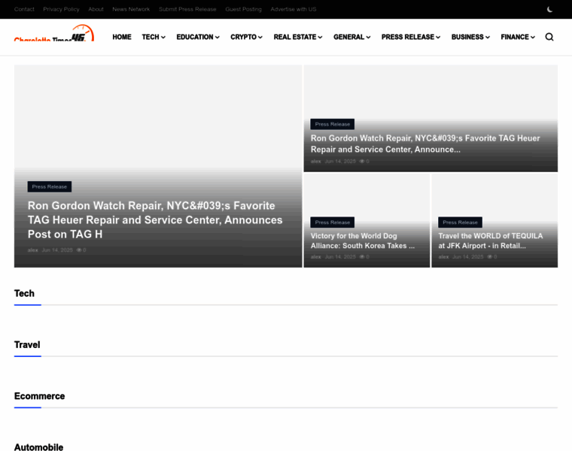Open large headline ending 'Announces Post on TAG H'

155,220
